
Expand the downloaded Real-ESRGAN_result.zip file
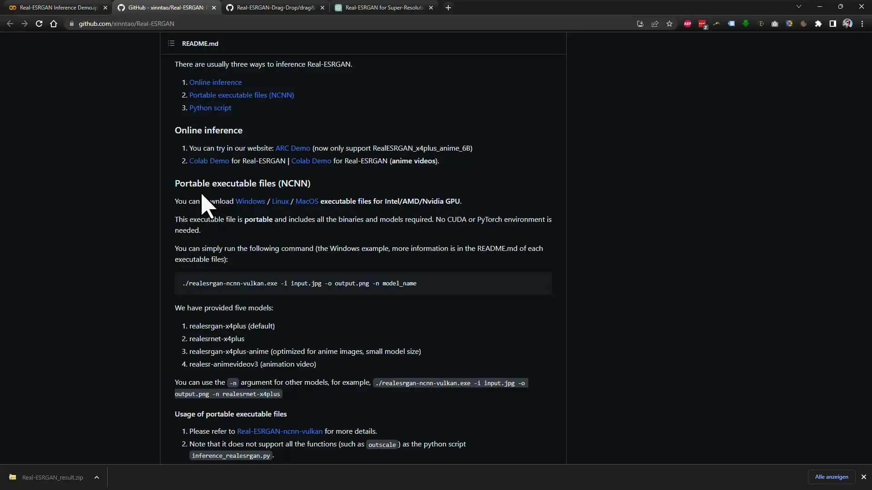pyautogui.click(x=96, y=477)
